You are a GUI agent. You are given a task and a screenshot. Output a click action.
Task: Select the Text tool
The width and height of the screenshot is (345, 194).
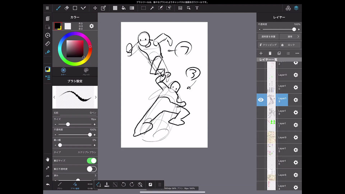[x=197, y=8]
